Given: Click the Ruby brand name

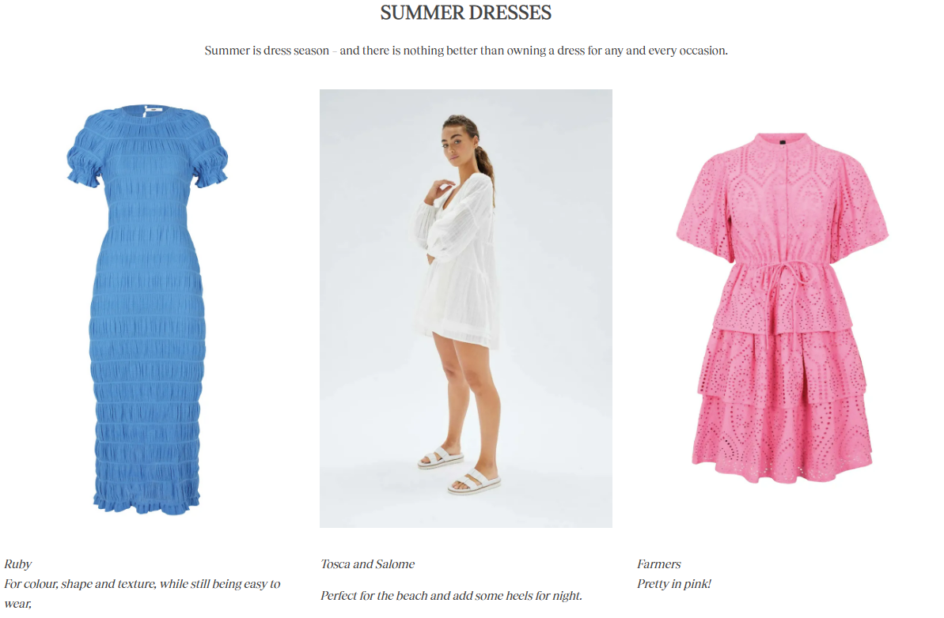Looking at the screenshot, I should tap(18, 564).
